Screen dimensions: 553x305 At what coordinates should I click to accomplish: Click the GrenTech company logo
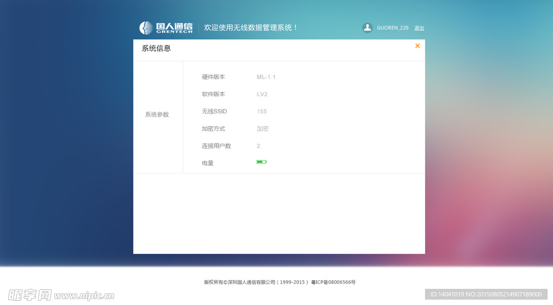(166, 27)
